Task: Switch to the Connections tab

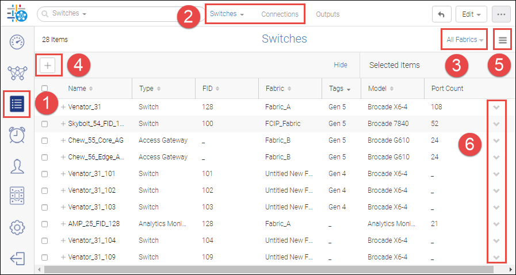Action: pos(280,14)
